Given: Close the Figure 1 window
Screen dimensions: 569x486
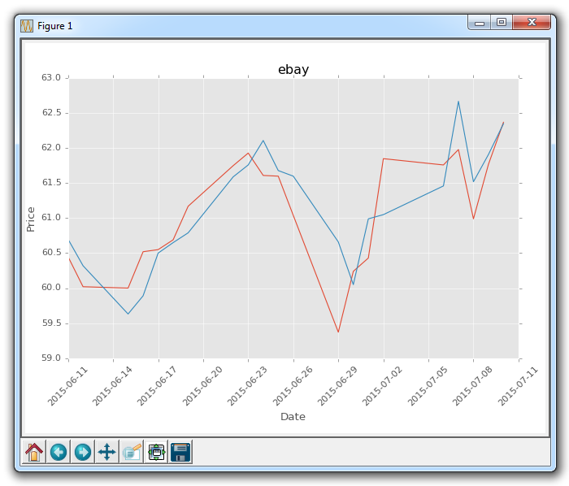Looking at the screenshot, I should 533,23.
